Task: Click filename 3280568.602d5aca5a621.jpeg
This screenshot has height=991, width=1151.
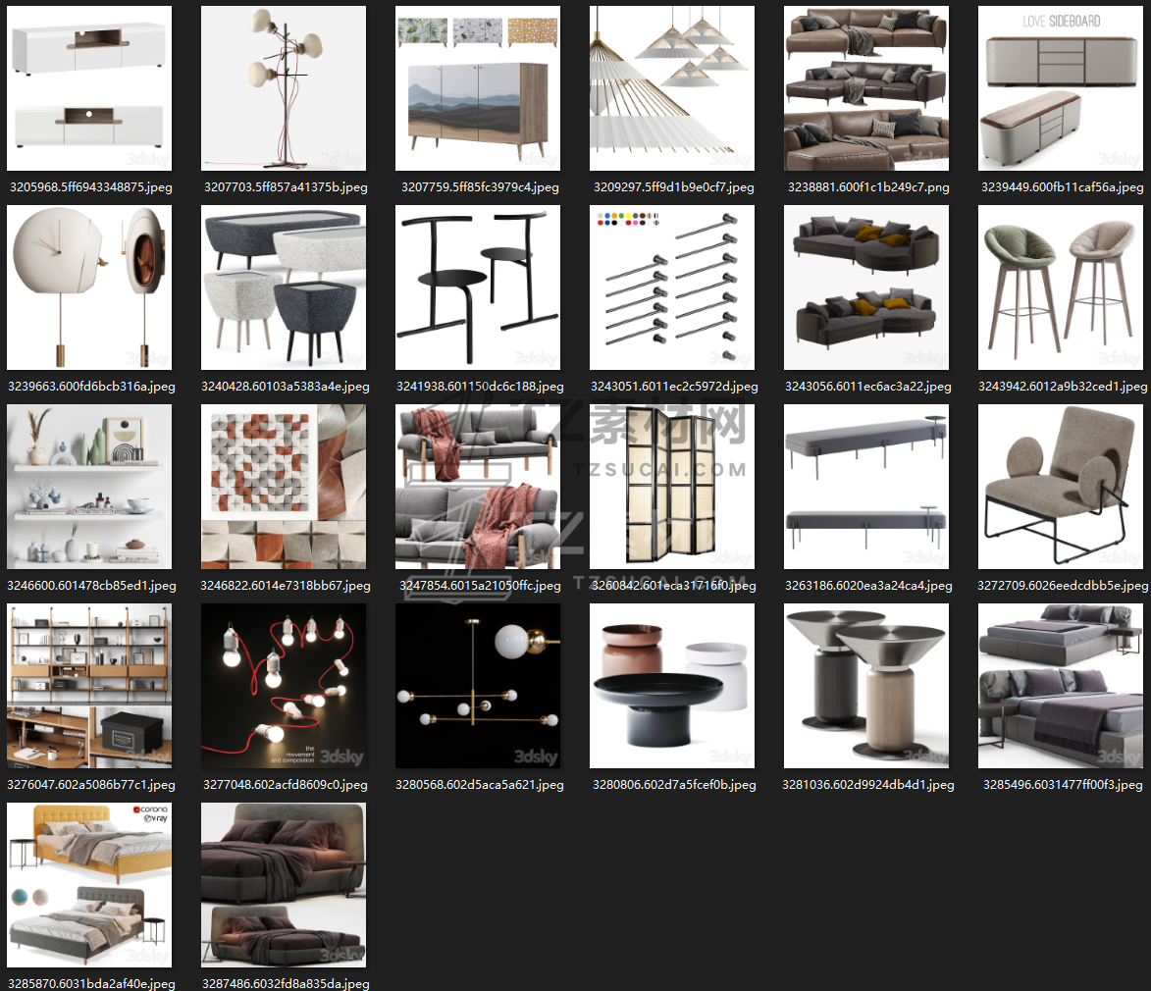Action: [480, 785]
